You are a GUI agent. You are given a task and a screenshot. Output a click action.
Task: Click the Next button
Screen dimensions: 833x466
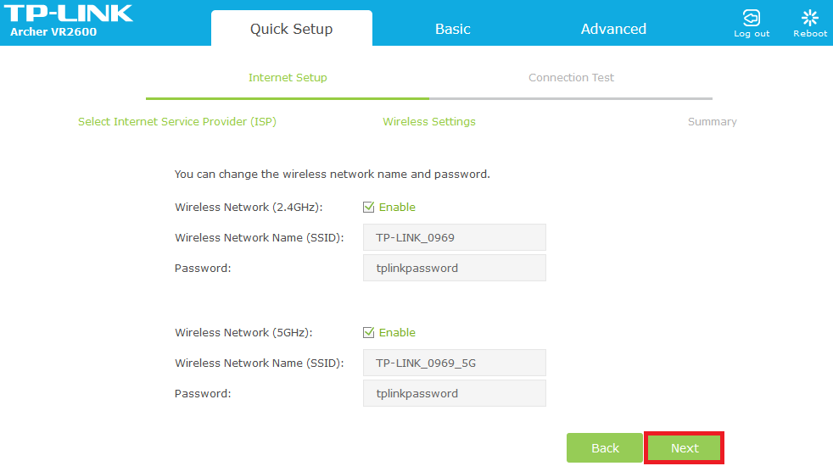coord(685,448)
